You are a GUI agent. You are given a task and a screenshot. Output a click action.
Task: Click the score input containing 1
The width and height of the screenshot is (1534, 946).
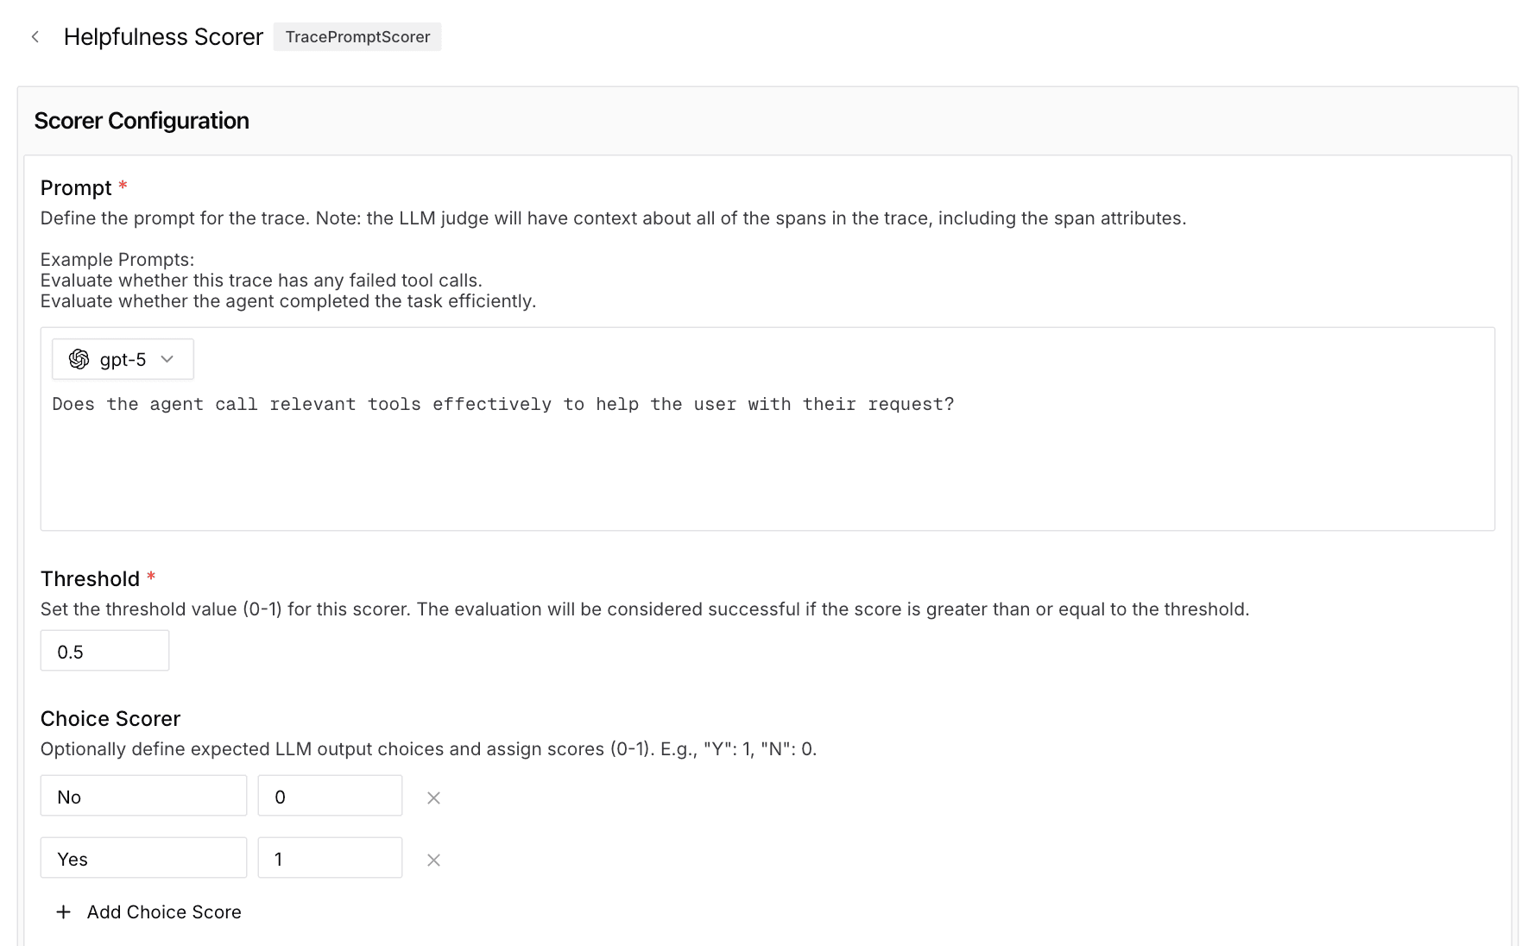pos(329,858)
